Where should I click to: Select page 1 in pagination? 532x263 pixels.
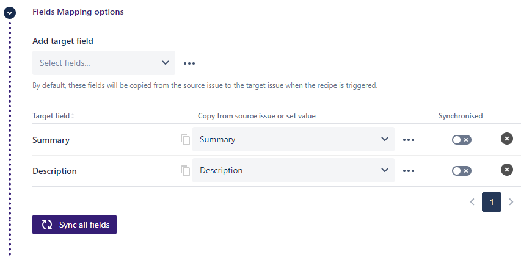point(492,202)
